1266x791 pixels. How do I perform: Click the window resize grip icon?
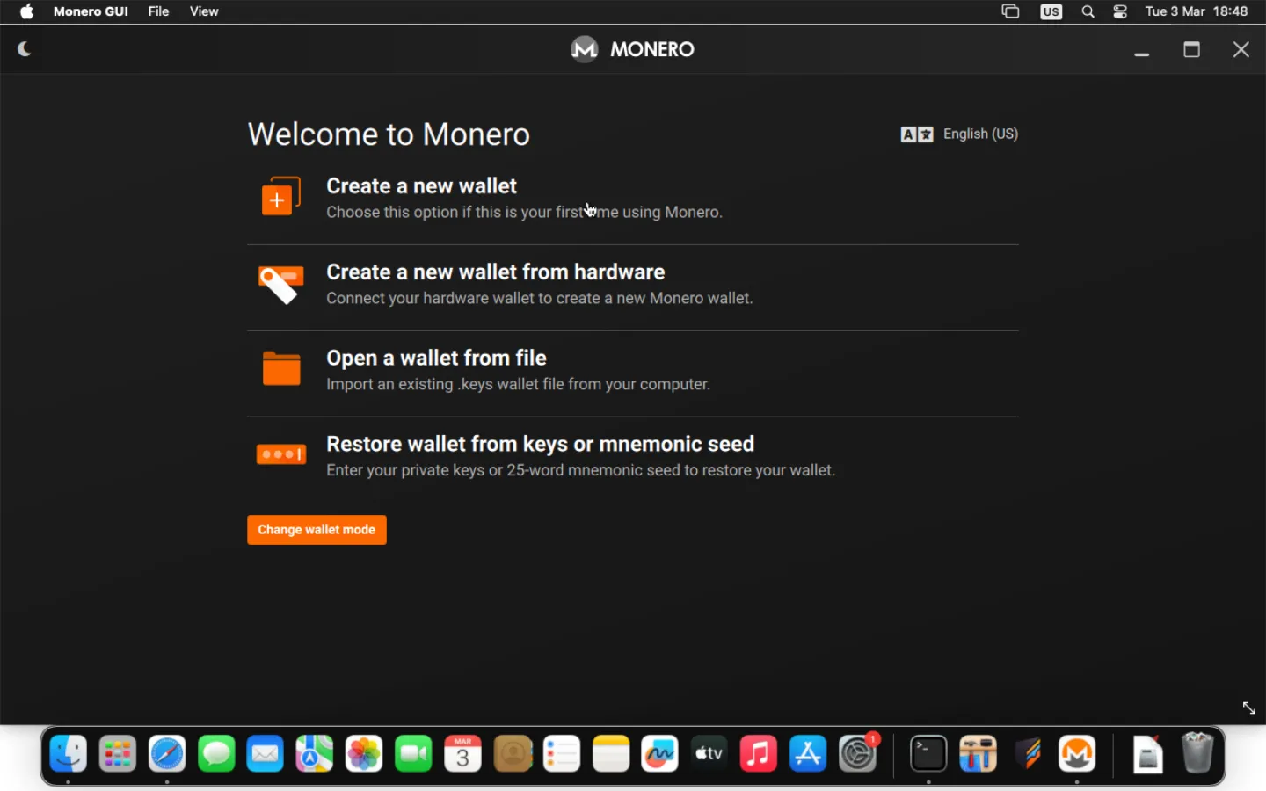pos(1249,708)
